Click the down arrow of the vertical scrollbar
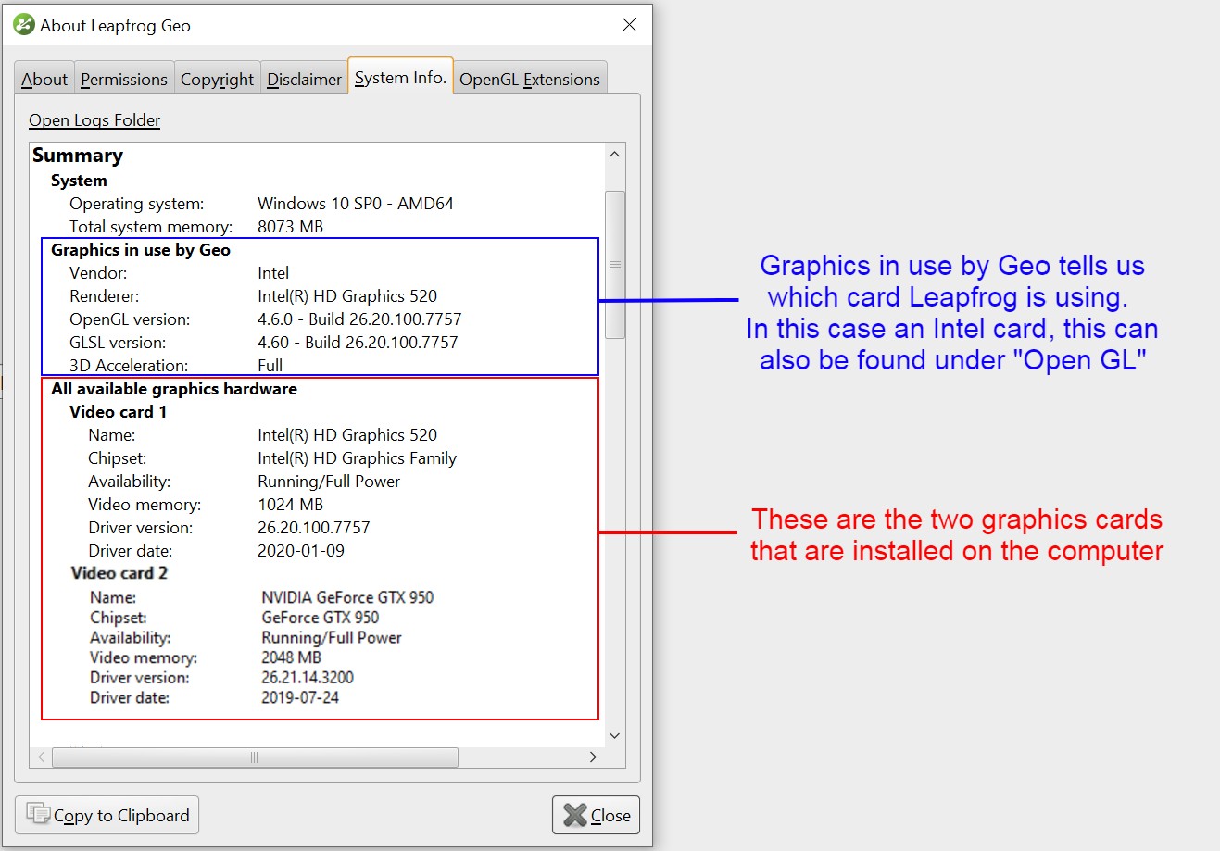This screenshot has height=851, width=1220. point(614,734)
